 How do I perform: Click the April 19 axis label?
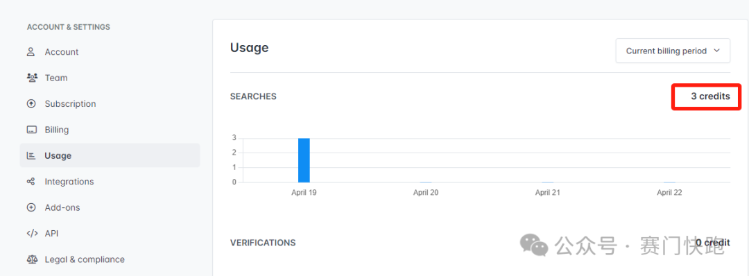[x=304, y=193]
